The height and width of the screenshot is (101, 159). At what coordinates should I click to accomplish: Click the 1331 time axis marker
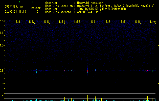point(17,21)
